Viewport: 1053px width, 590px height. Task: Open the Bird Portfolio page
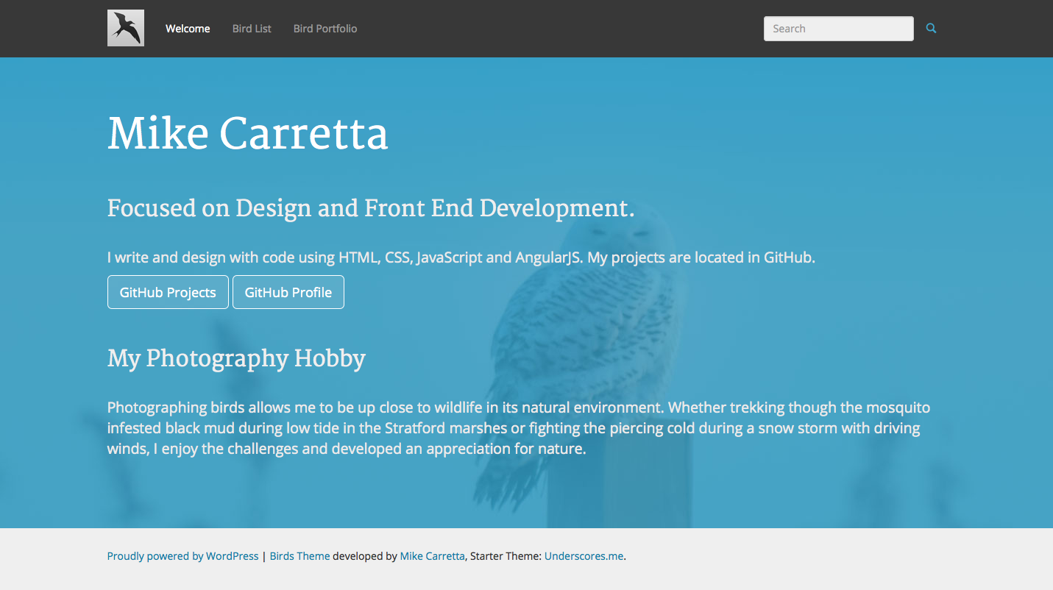coord(325,29)
